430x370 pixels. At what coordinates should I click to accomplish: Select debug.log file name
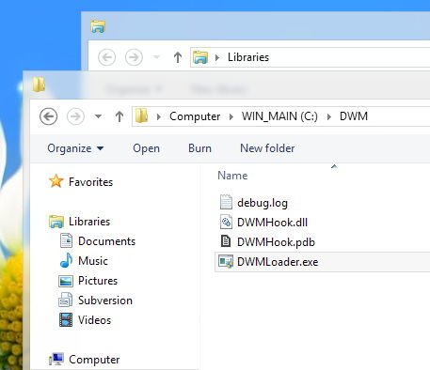263,203
